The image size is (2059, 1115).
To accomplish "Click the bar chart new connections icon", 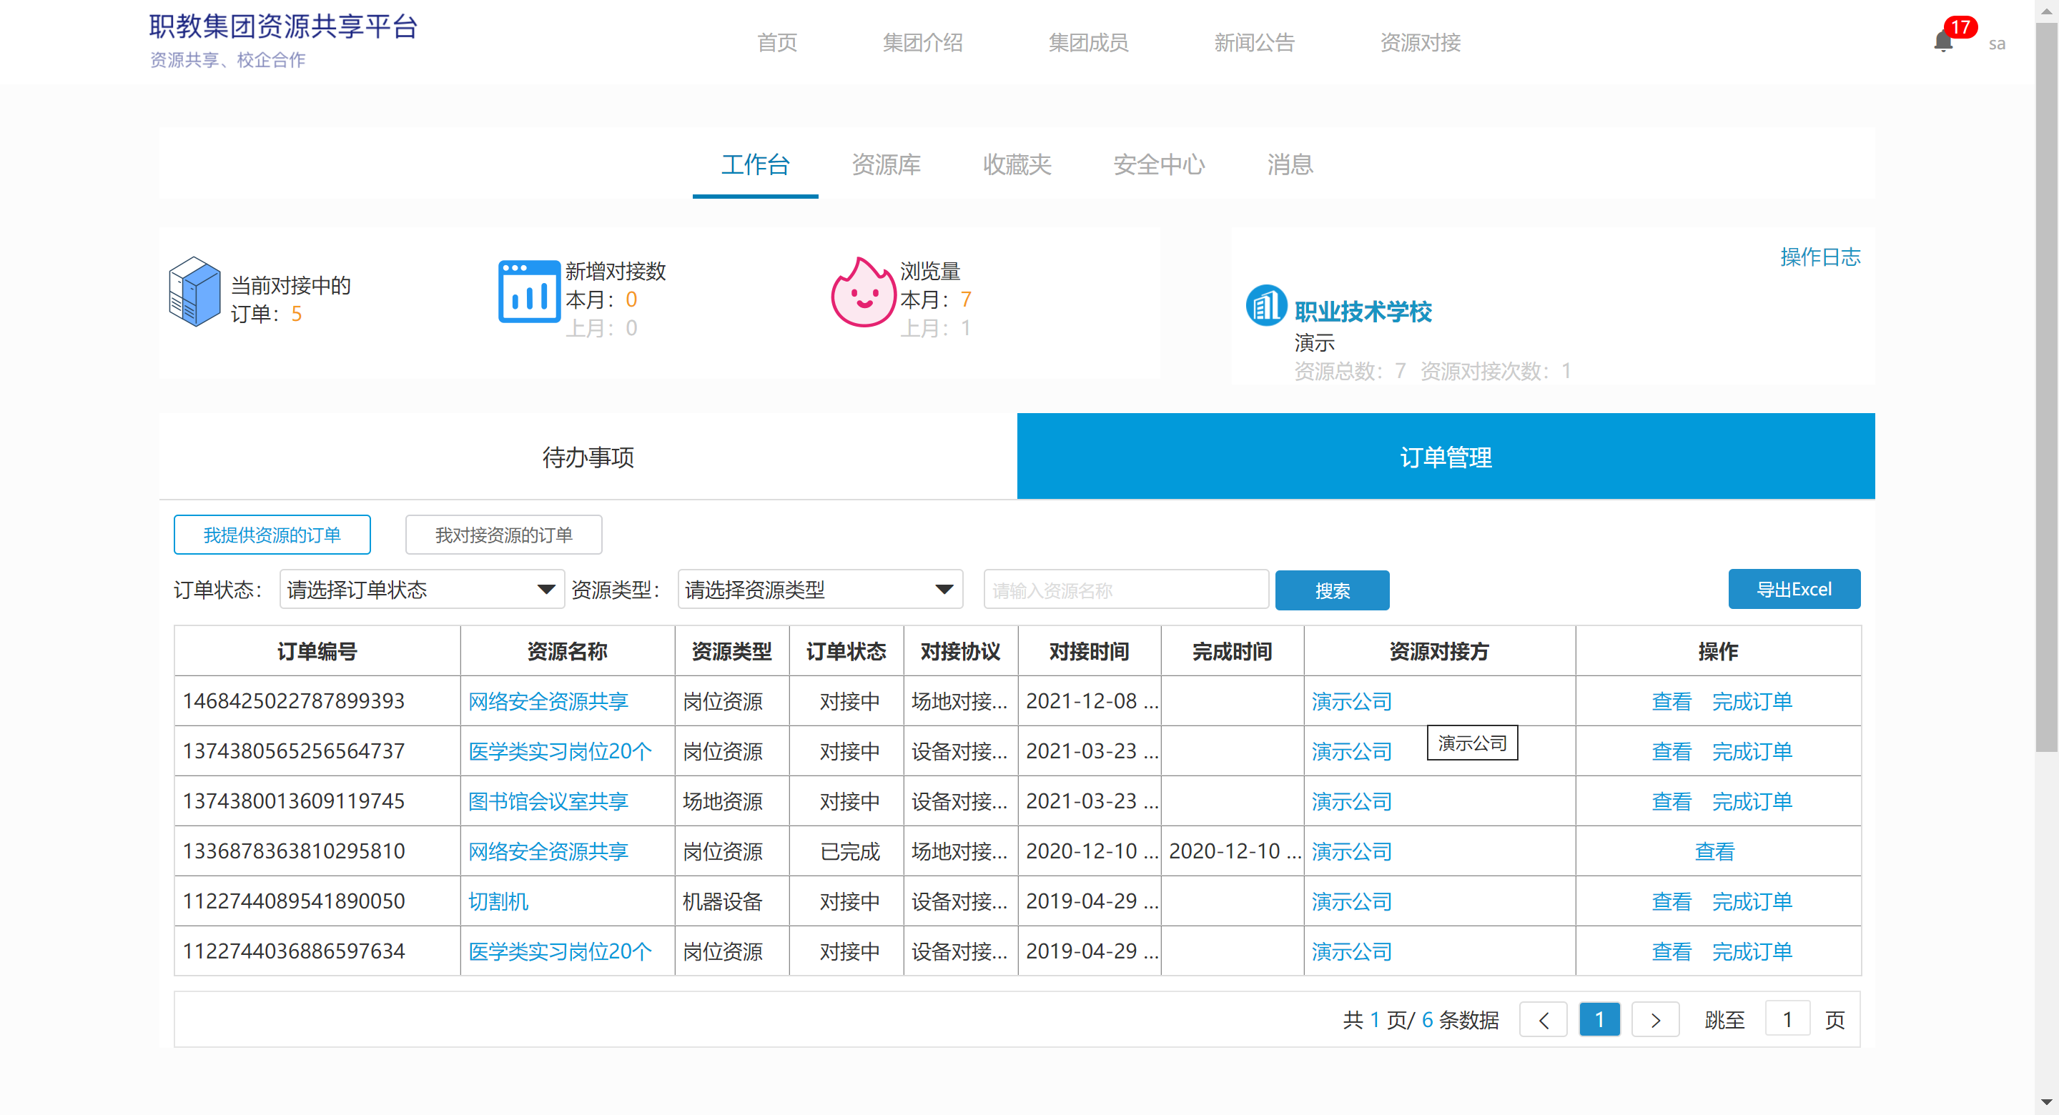I will [x=528, y=292].
